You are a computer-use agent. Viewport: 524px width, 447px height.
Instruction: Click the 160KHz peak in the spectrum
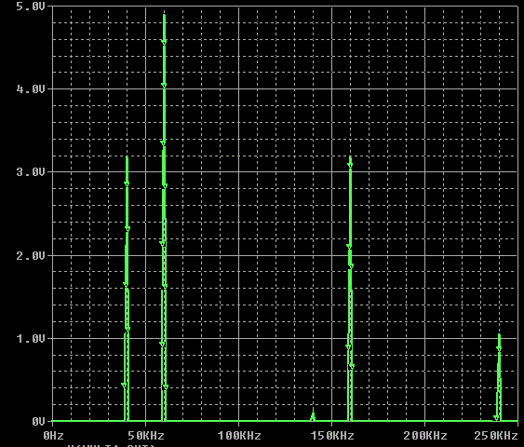(350, 289)
